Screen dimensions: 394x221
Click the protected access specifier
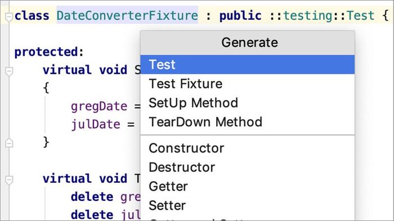point(46,52)
